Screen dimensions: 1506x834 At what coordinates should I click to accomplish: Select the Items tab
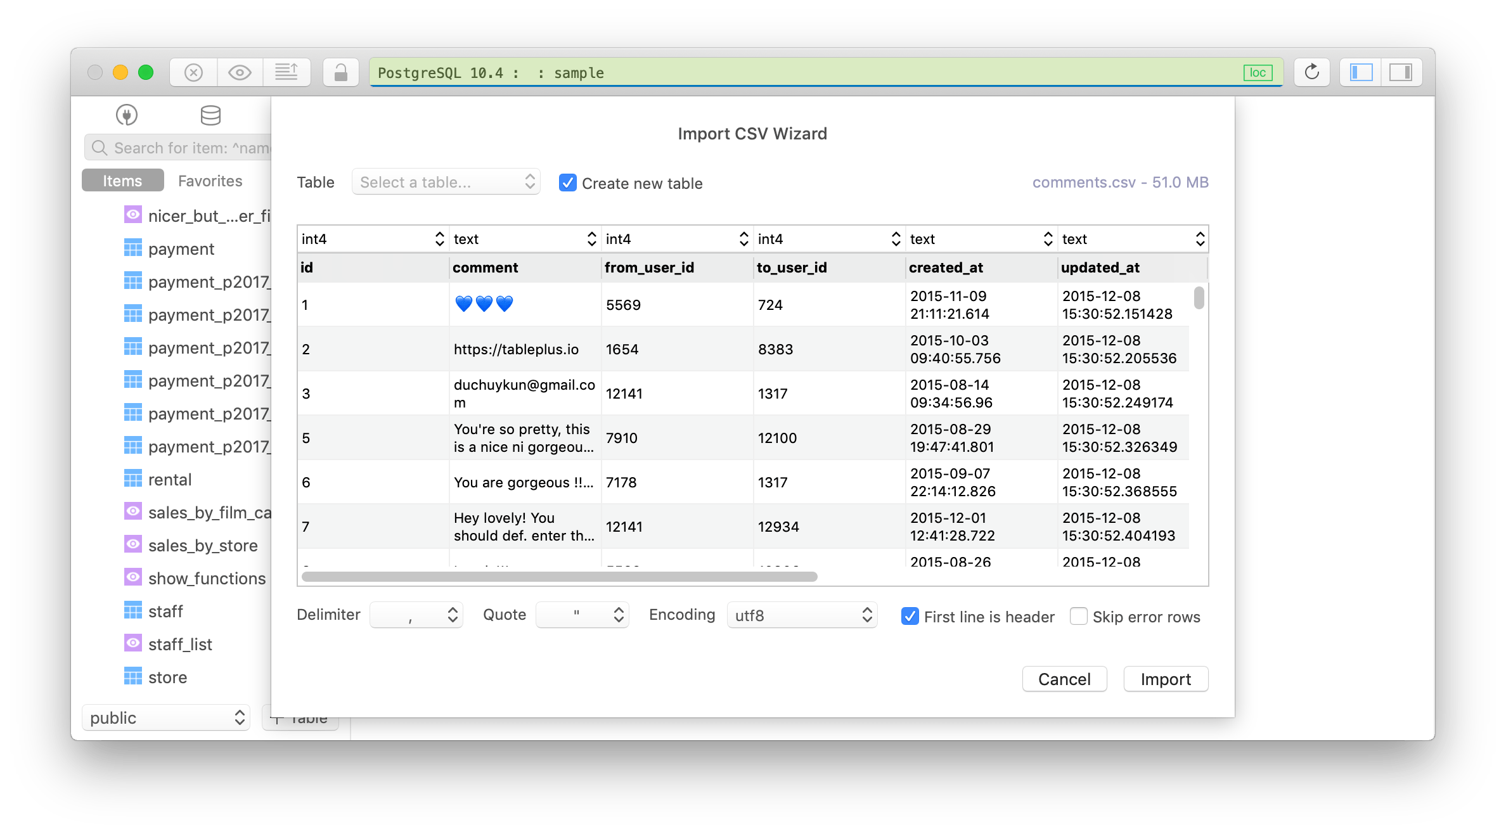click(x=122, y=181)
